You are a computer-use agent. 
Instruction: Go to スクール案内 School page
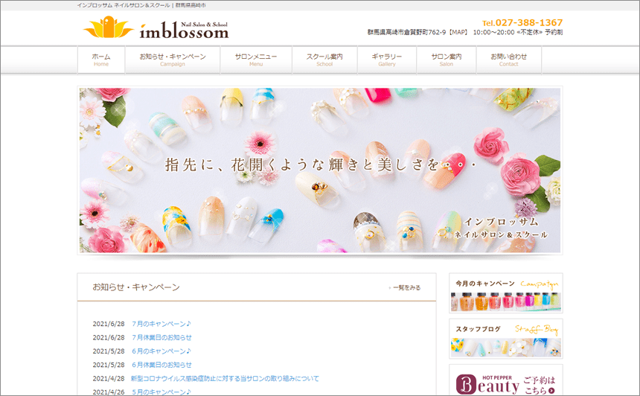tap(324, 60)
